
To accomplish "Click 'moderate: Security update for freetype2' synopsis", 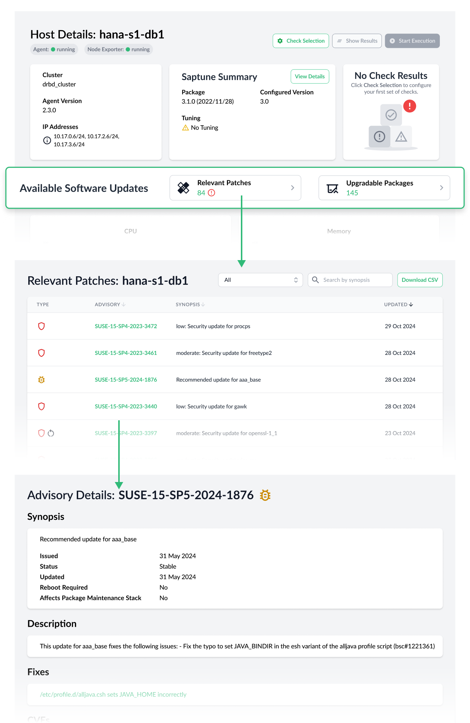I will coord(224,353).
